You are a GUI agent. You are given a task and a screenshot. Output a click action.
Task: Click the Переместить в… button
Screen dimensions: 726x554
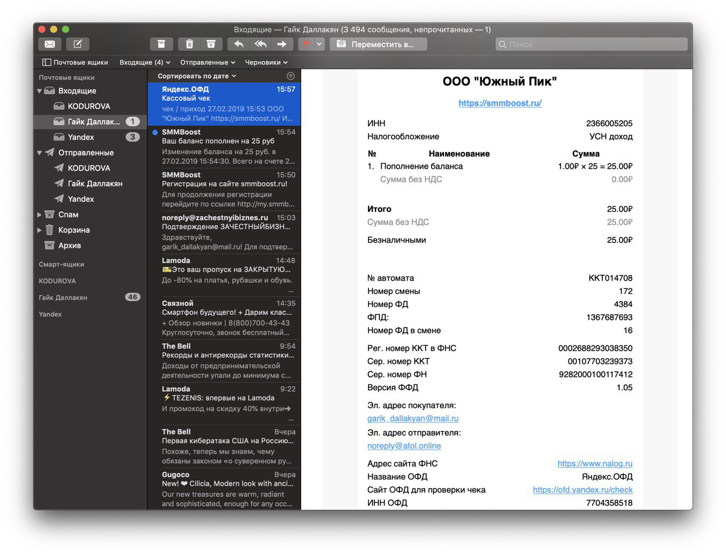click(378, 44)
